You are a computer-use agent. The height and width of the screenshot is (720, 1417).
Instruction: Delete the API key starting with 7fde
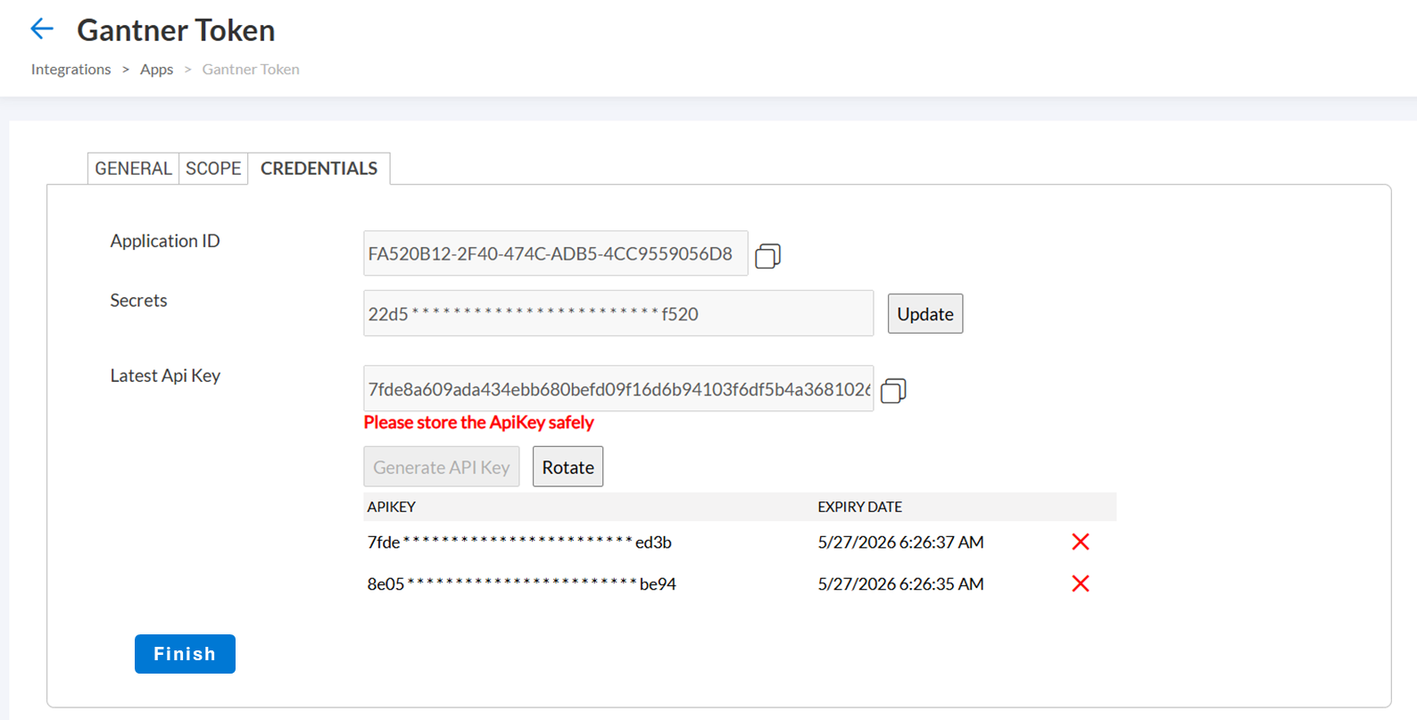1081,542
